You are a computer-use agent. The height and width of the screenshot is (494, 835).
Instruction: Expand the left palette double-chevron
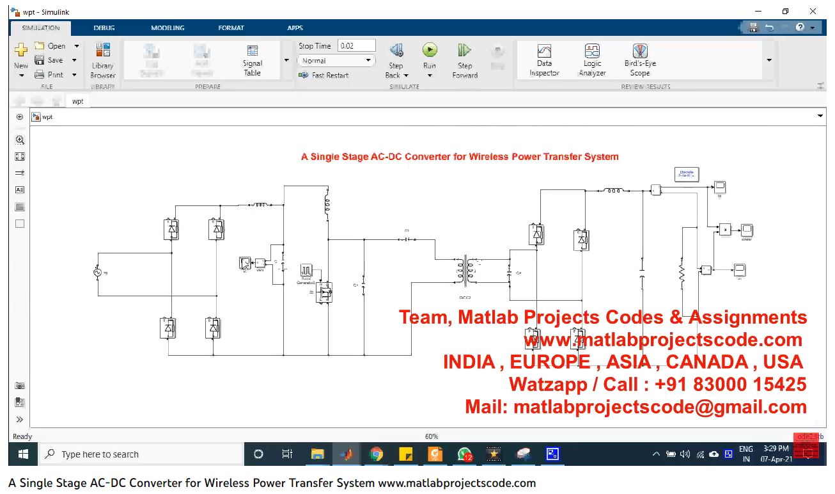[20, 420]
